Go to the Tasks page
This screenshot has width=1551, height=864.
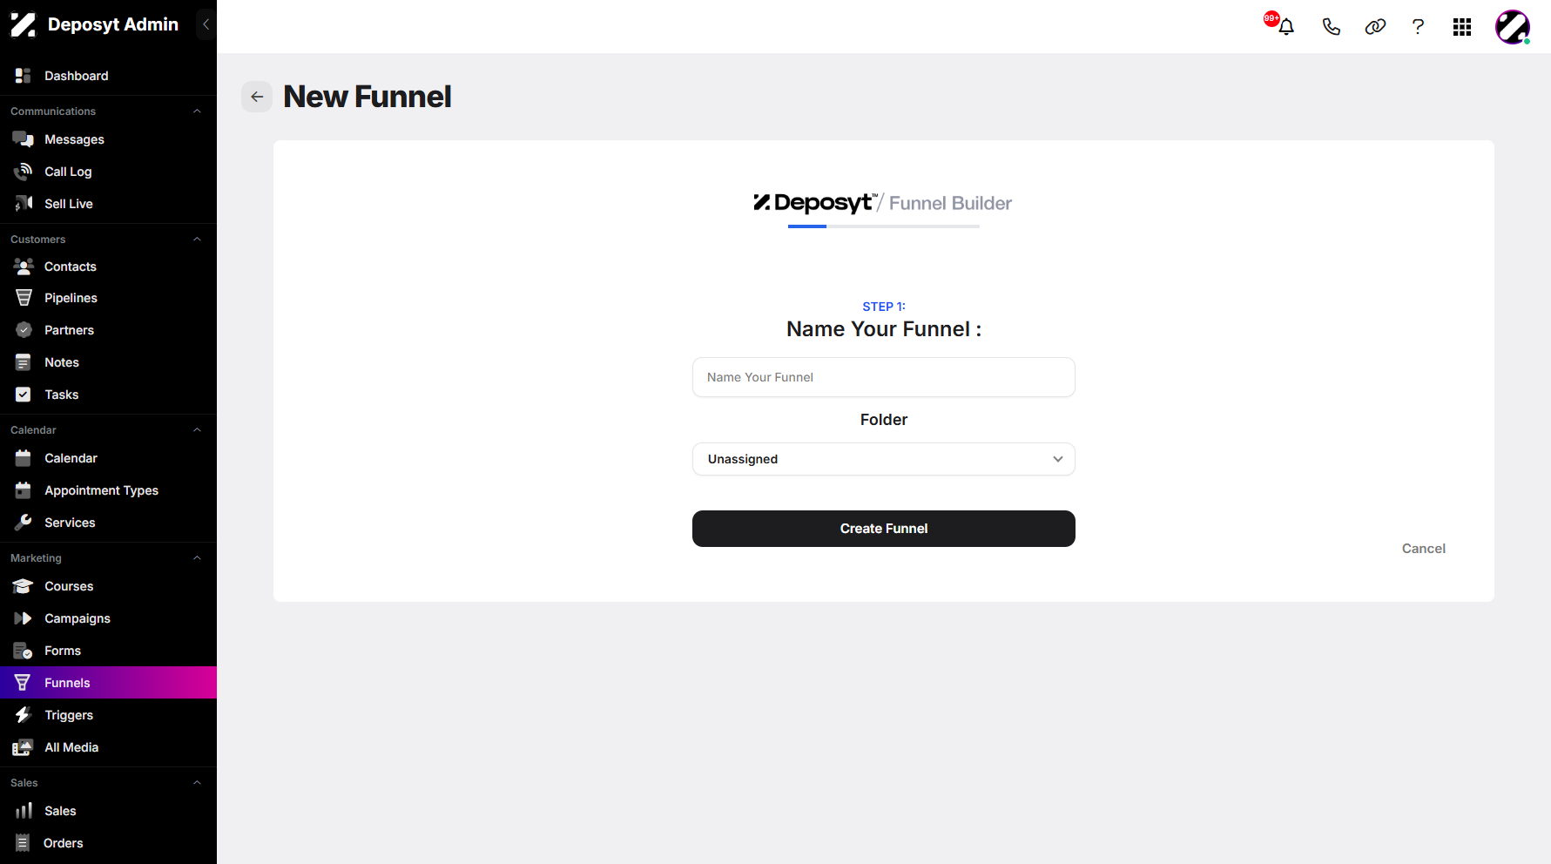(x=108, y=395)
